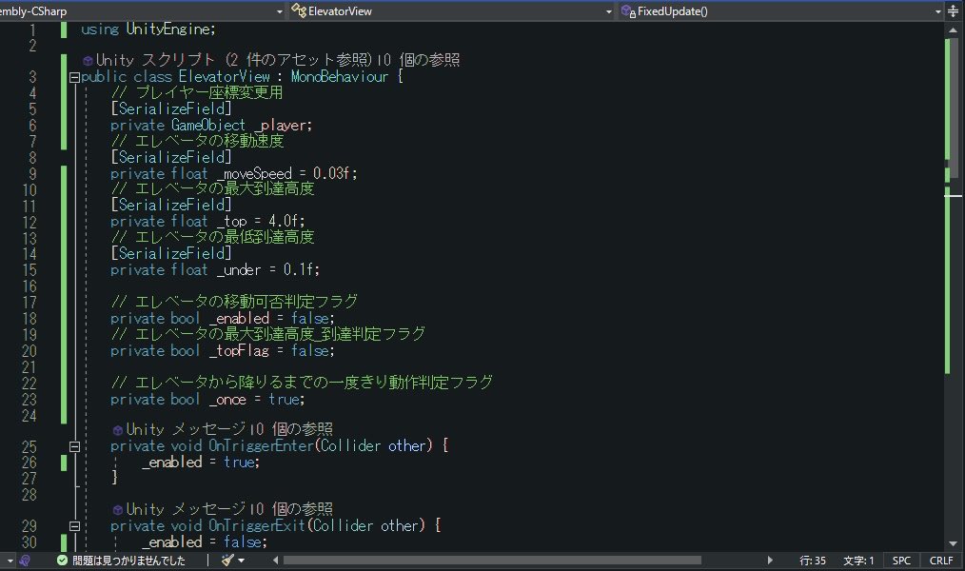Click '_player' field name on line 6
Screen dimensions: 965x571
[280, 125]
